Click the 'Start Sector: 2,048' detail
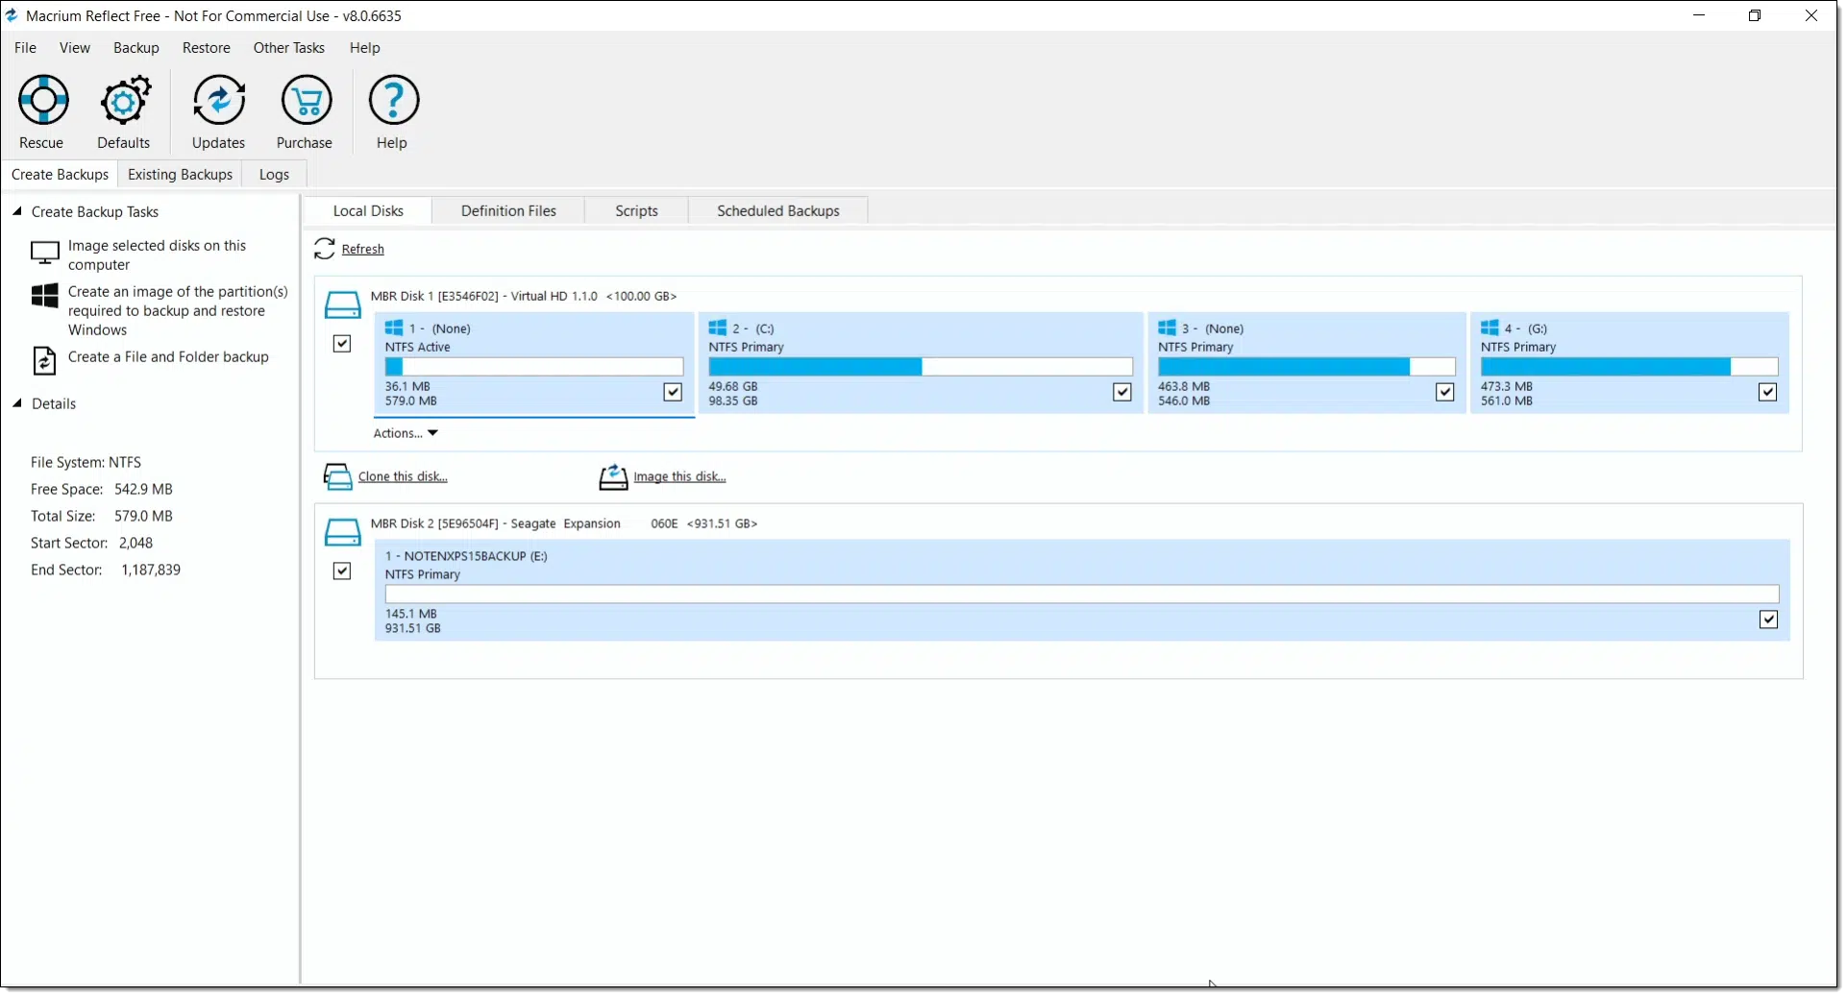Viewport: 1847px width, 997px height. click(91, 544)
